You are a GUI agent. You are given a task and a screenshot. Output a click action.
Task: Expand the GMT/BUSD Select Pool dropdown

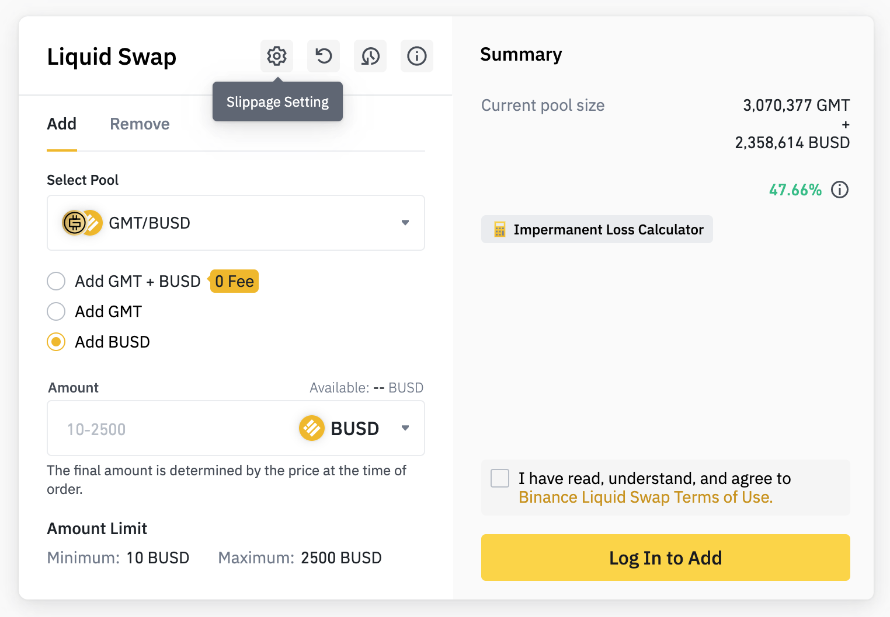236,223
